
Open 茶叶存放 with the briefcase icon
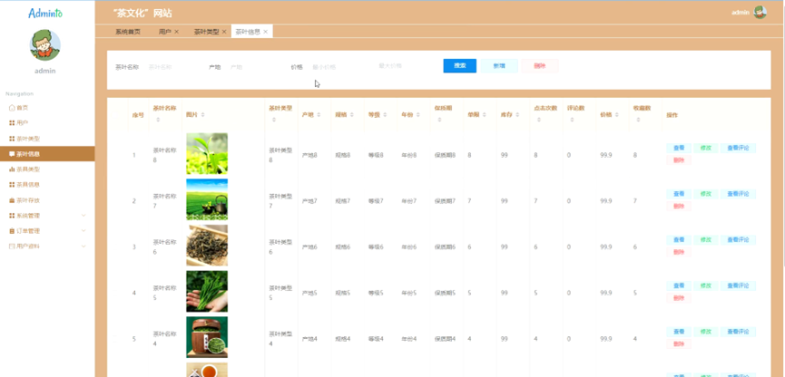(12, 200)
